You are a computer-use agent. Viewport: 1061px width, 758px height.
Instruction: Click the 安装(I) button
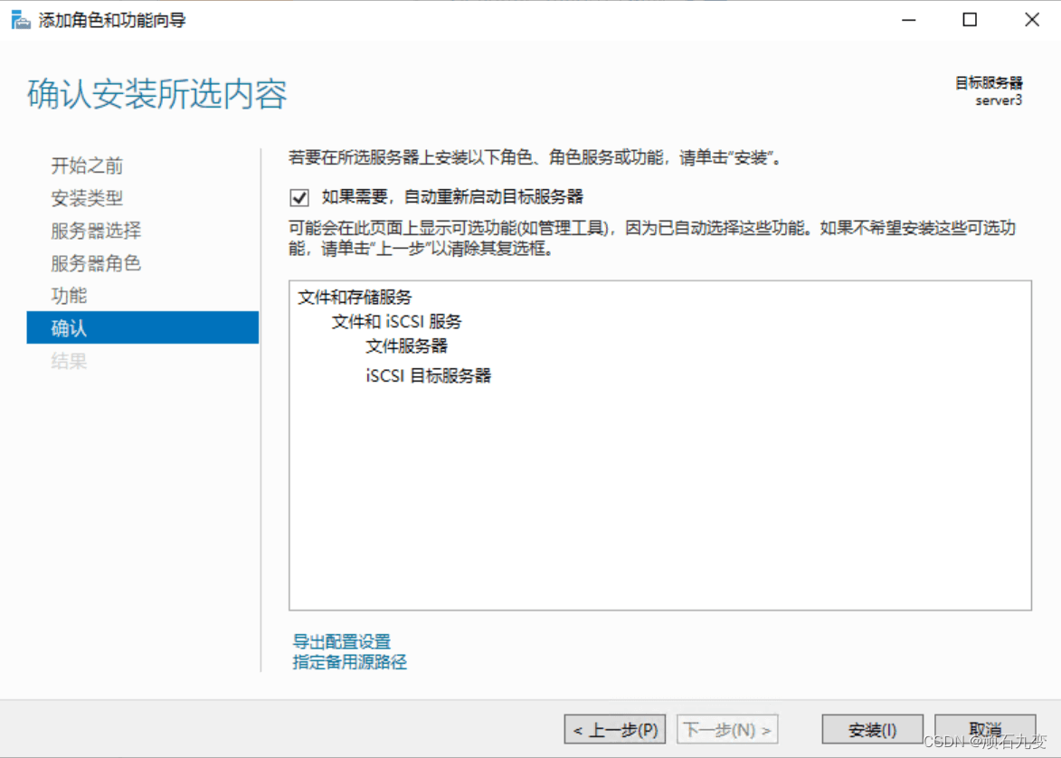[872, 730]
